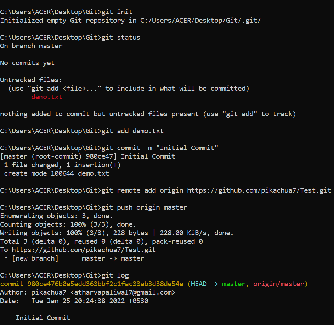The width and height of the screenshot is (334, 325).
Task: Click the '[new branch]' push result text
Action: (x=35, y=258)
